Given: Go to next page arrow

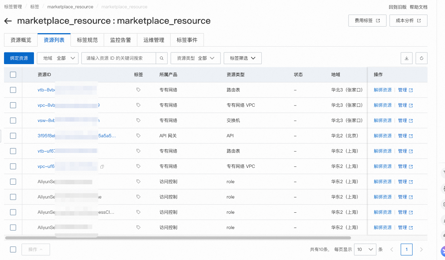Looking at the screenshot, I should (x=421, y=249).
